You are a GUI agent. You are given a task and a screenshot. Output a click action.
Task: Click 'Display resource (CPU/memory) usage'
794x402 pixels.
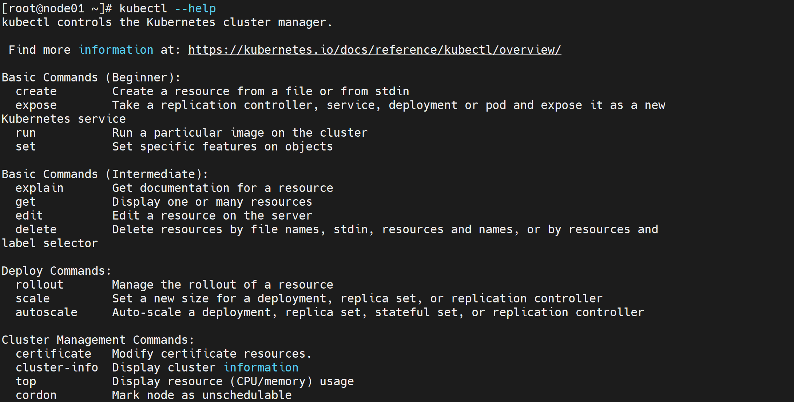(233, 381)
